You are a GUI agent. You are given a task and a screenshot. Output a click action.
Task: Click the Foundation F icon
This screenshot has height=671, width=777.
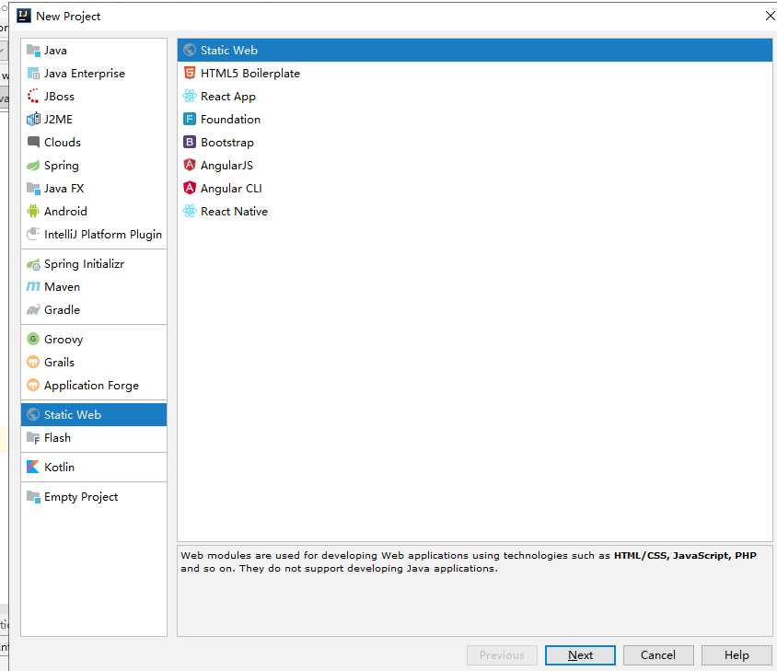pos(190,119)
